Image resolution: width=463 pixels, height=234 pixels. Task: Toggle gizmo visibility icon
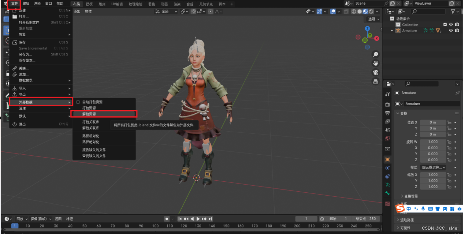[319, 11]
